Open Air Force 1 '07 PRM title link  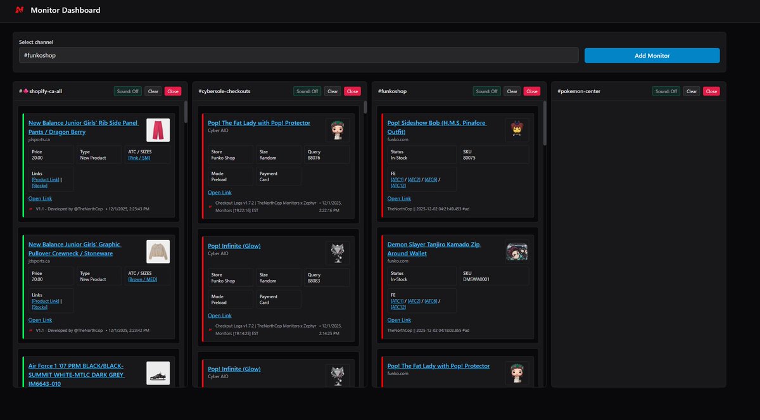[77, 374]
